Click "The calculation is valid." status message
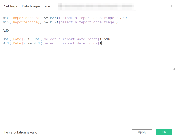The width and height of the screenshot is (175, 138). pyautogui.click(x=20, y=132)
